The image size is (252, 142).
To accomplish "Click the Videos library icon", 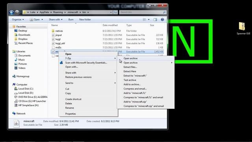I will coord(16,68).
